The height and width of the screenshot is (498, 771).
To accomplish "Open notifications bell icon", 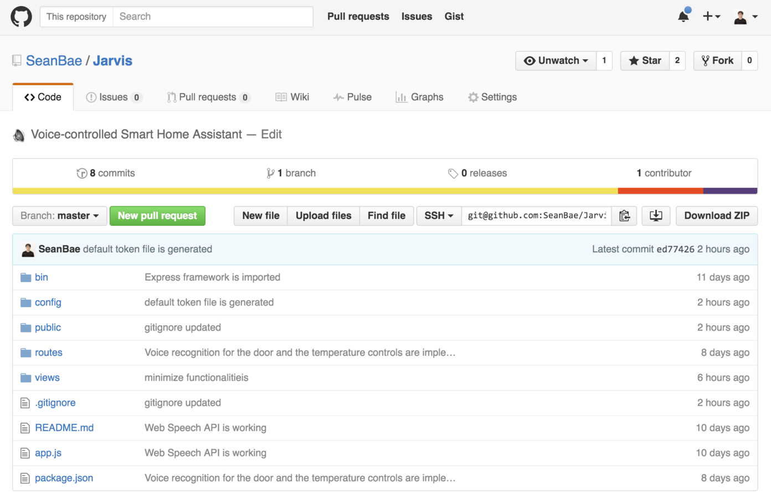I will (683, 16).
